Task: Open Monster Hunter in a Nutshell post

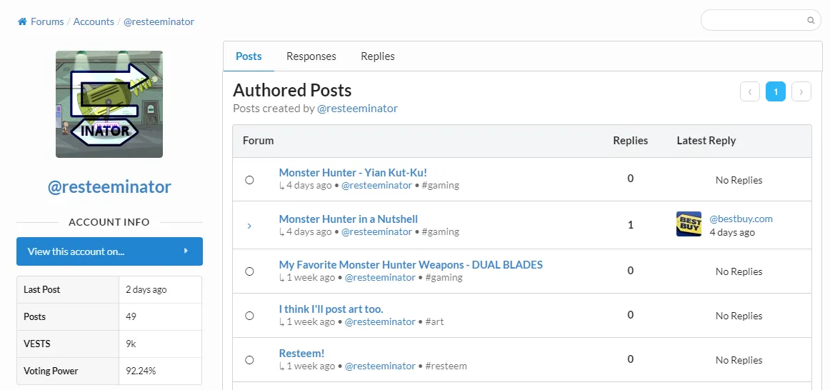Action: point(349,219)
